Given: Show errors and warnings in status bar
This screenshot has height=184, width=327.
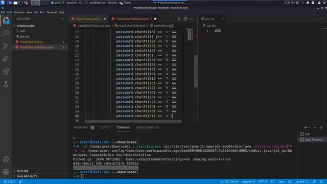Looking at the screenshot, I should tap(10, 182).
